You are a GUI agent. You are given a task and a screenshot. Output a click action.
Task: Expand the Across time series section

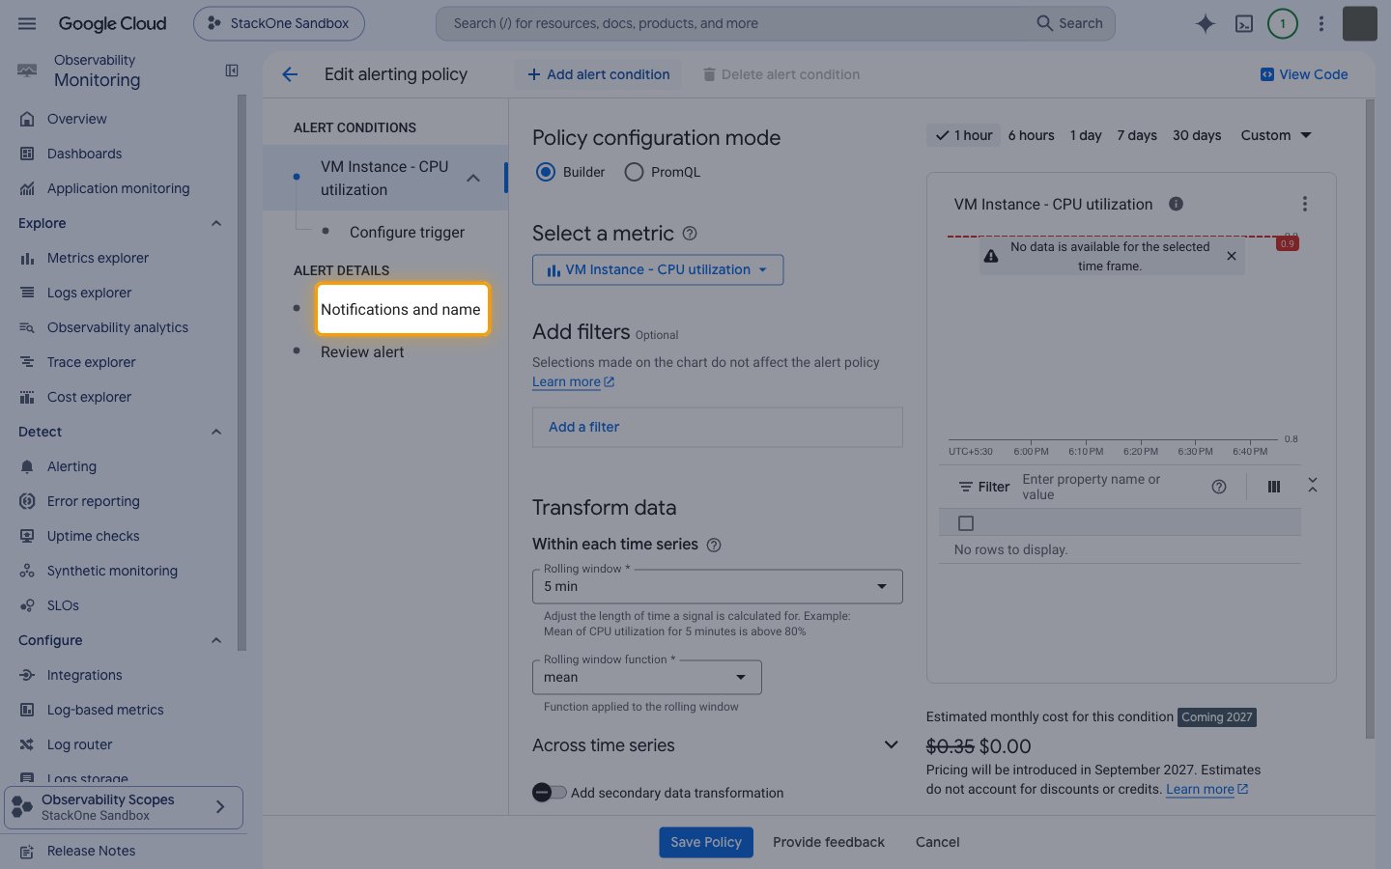(x=891, y=745)
